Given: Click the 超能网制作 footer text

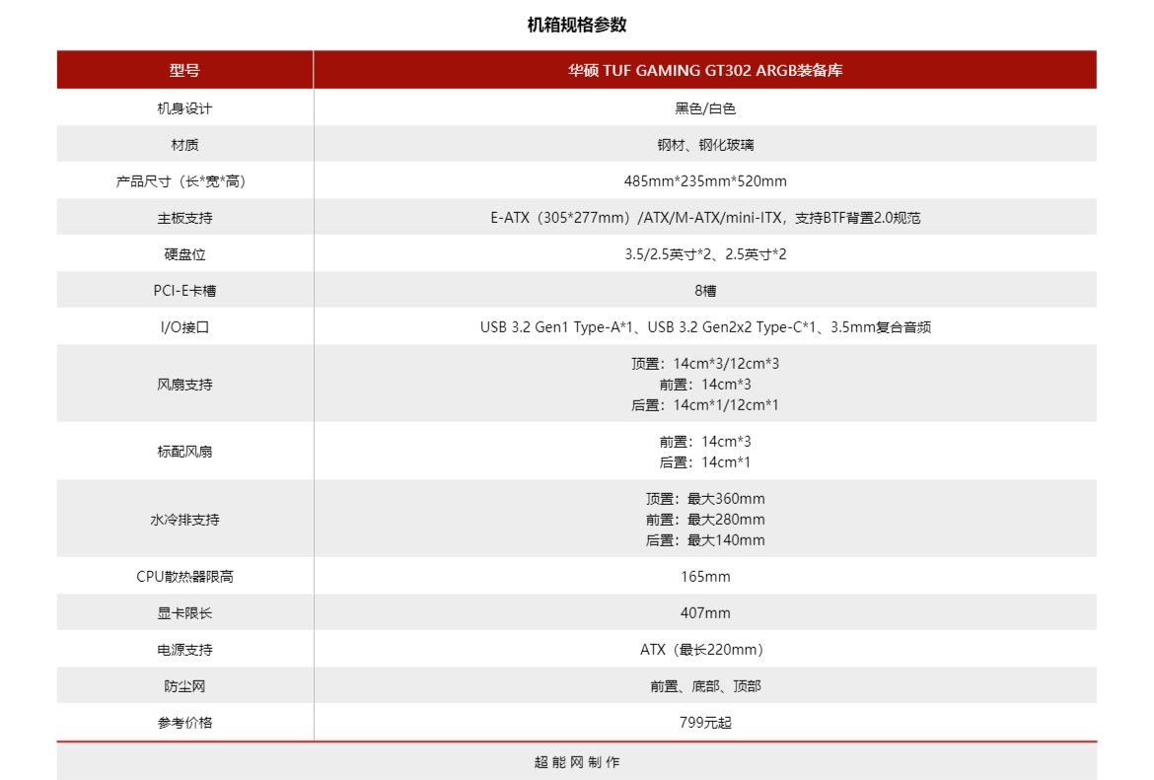Looking at the screenshot, I should click(x=577, y=762).
